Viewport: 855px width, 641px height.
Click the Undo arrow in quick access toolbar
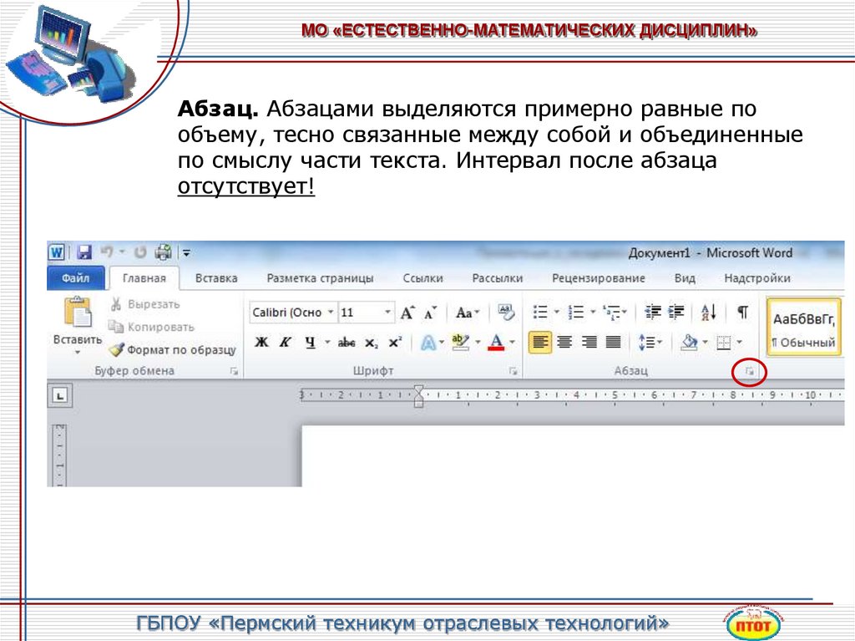[x=107, y=252]
